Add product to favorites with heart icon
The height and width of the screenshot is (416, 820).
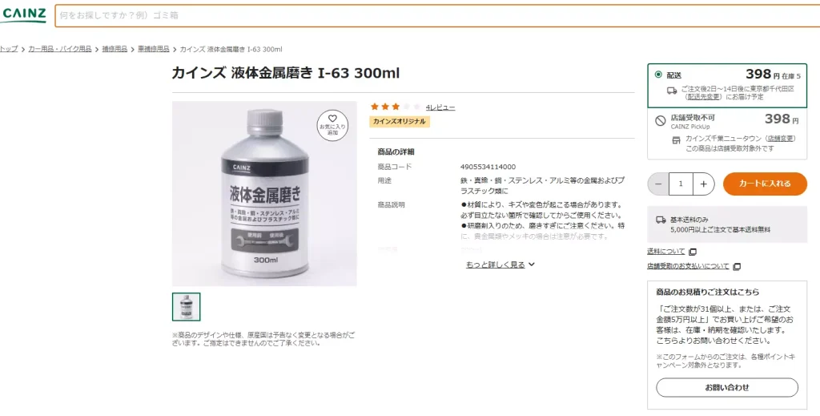332,125
